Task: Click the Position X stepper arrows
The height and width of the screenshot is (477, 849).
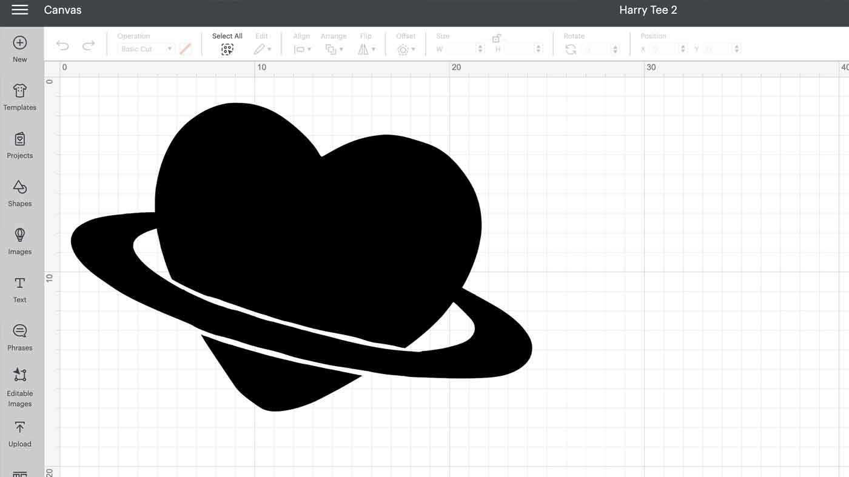Action: tap(683, 49)
